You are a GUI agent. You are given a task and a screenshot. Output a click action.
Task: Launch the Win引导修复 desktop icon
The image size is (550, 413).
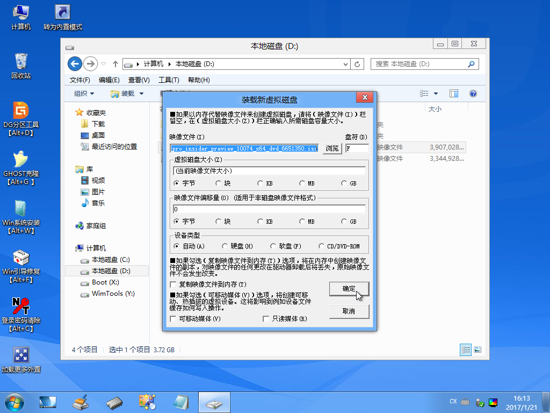(21, 266)
